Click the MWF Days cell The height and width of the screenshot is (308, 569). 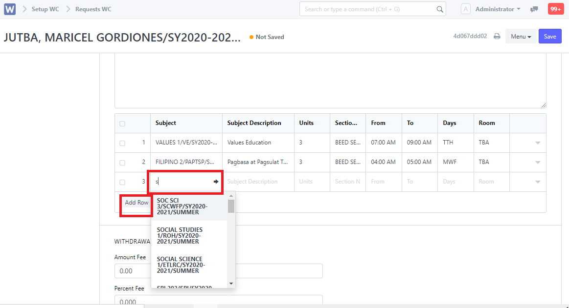[x=456, y=162]
